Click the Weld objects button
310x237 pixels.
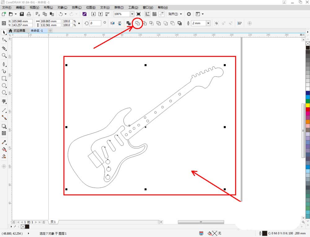tap(137, 23)
